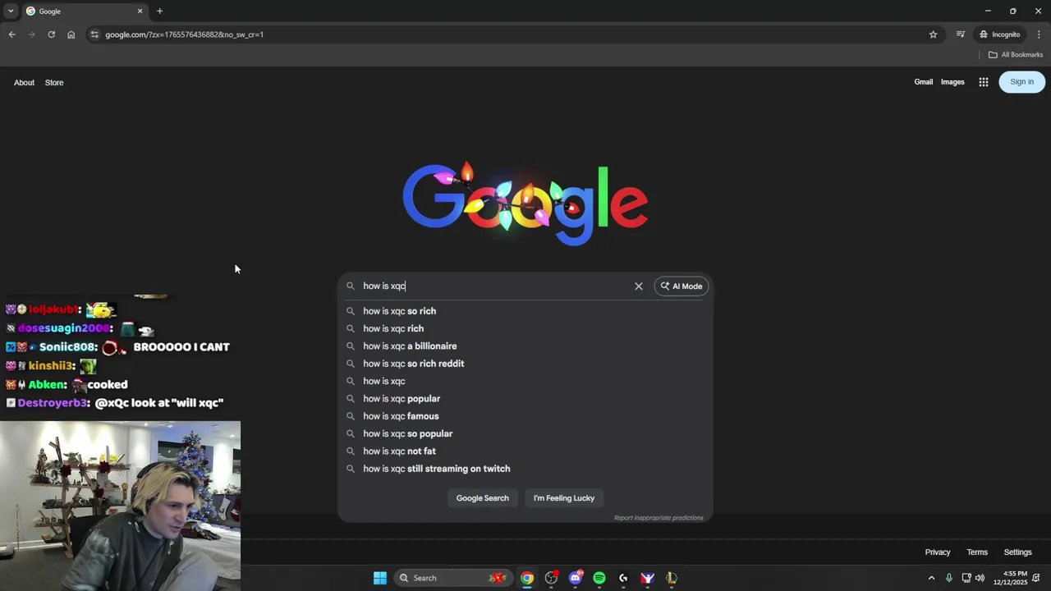Expand the tab search dropdown arrow

tap(11, 11)
